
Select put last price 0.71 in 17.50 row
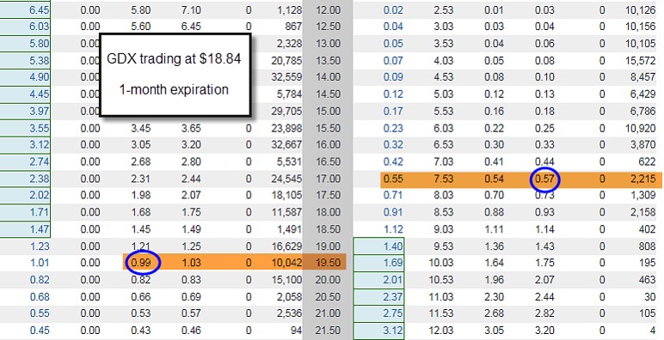[393, 195]
